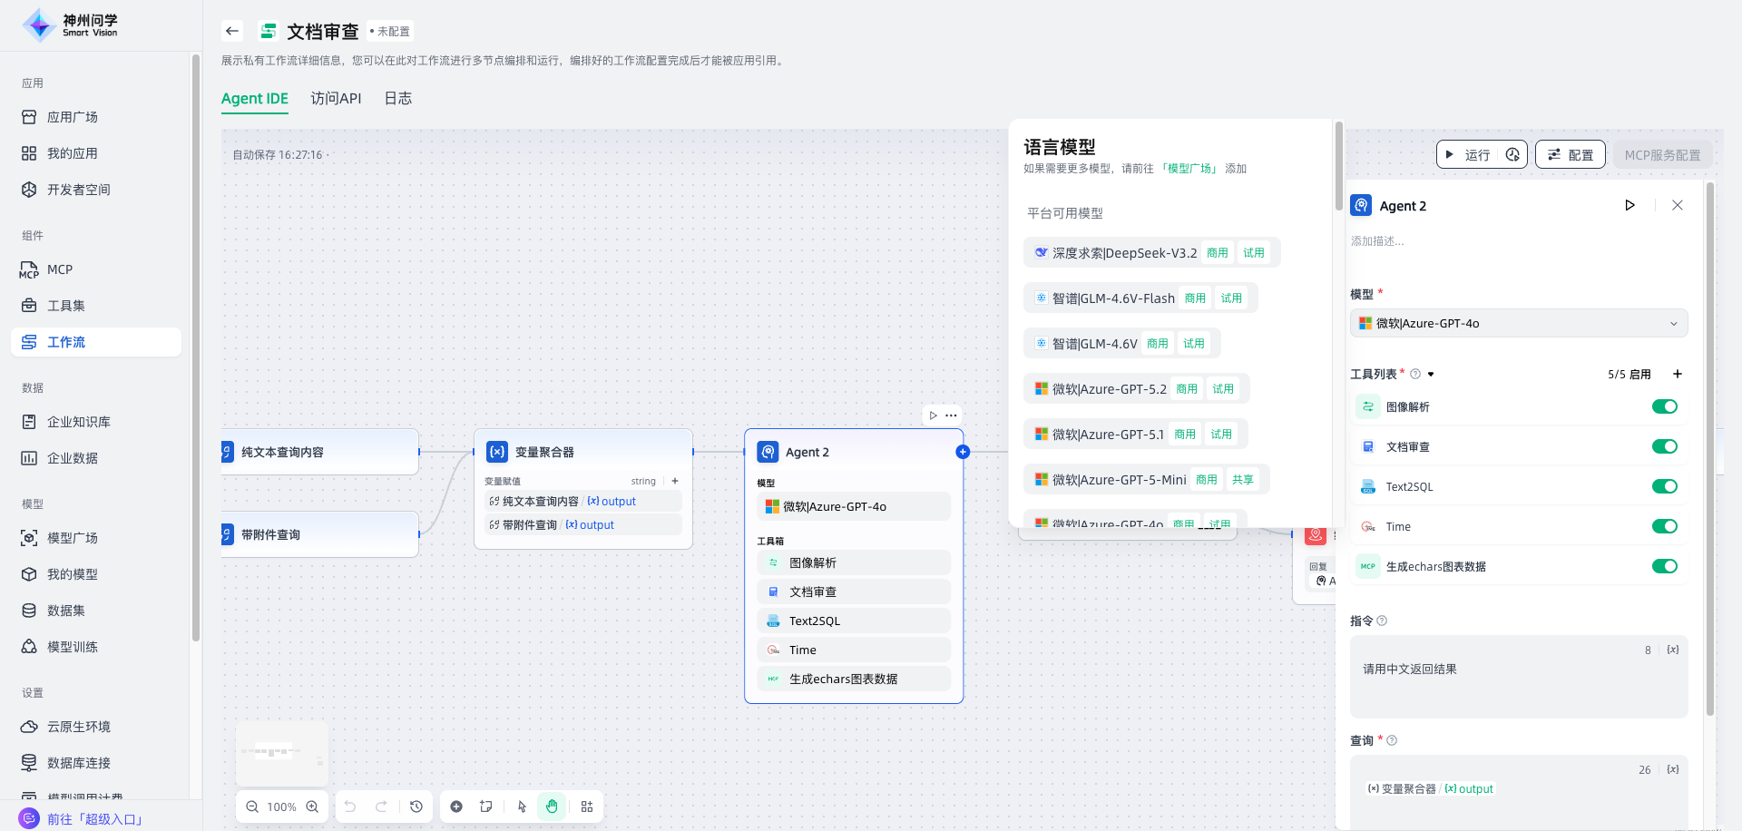
Task: Click the back arrow next to 文档审查
Action: click(232, 31)
